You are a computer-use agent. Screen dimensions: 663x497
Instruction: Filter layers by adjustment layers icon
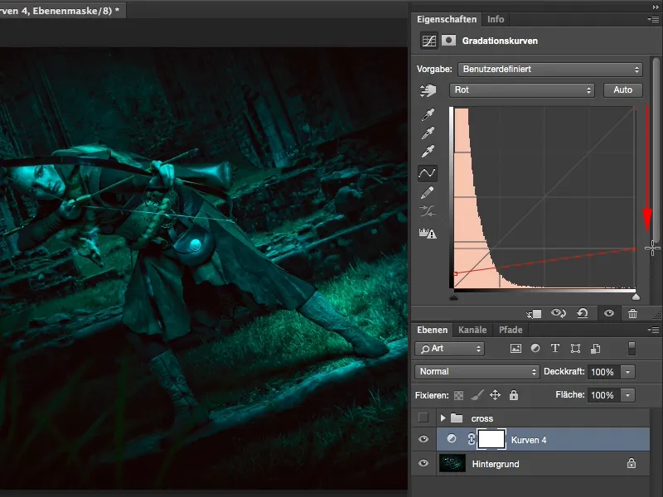pos(535,348)
